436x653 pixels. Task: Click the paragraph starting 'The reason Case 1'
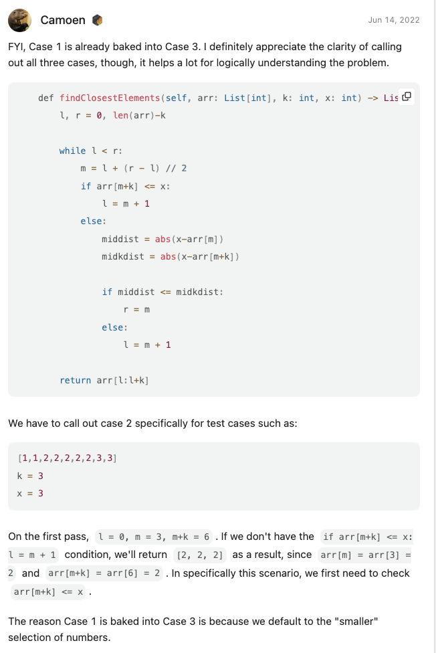click(193, 630)
